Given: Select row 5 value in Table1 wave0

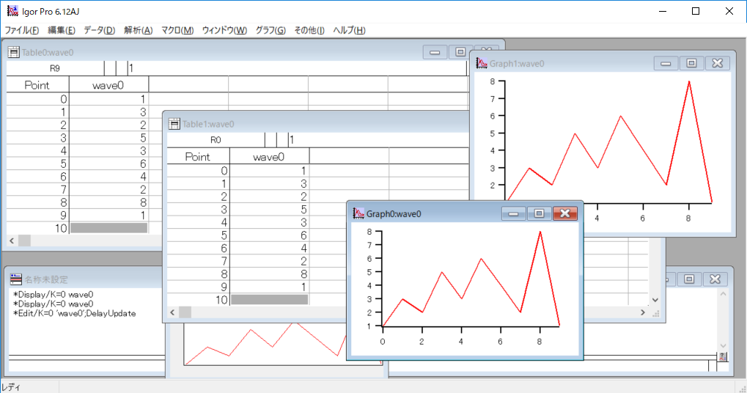Looking at the screenshot, I should (269, 235).
